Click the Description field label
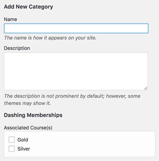Viewport: 159px width, 161px height. pyautogui.click(x=17, y=48)
